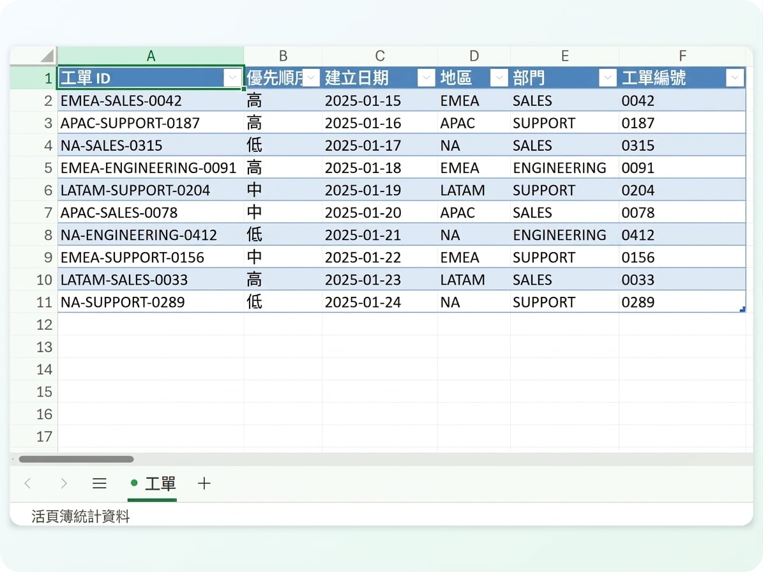Screen dimensions: 763x572
Task: Select cell APAC-SUPPORT-0187
Action: click(151, 123)
